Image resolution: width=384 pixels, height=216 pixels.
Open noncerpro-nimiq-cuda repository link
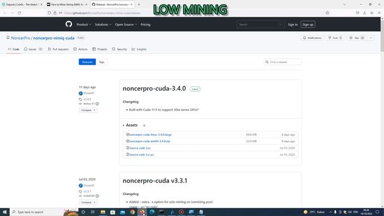pyautogui.click(x=53, y=38)
